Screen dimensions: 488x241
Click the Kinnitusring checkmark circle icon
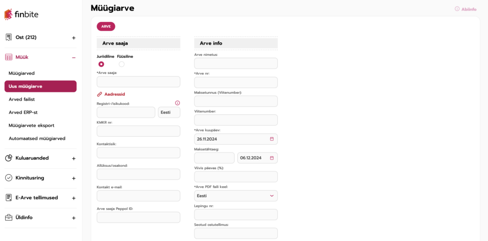coord(9,178)
